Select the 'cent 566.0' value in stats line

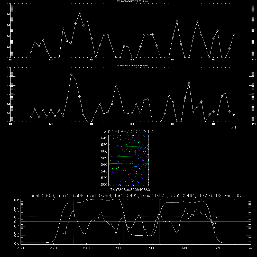click(x=43, y=196)
